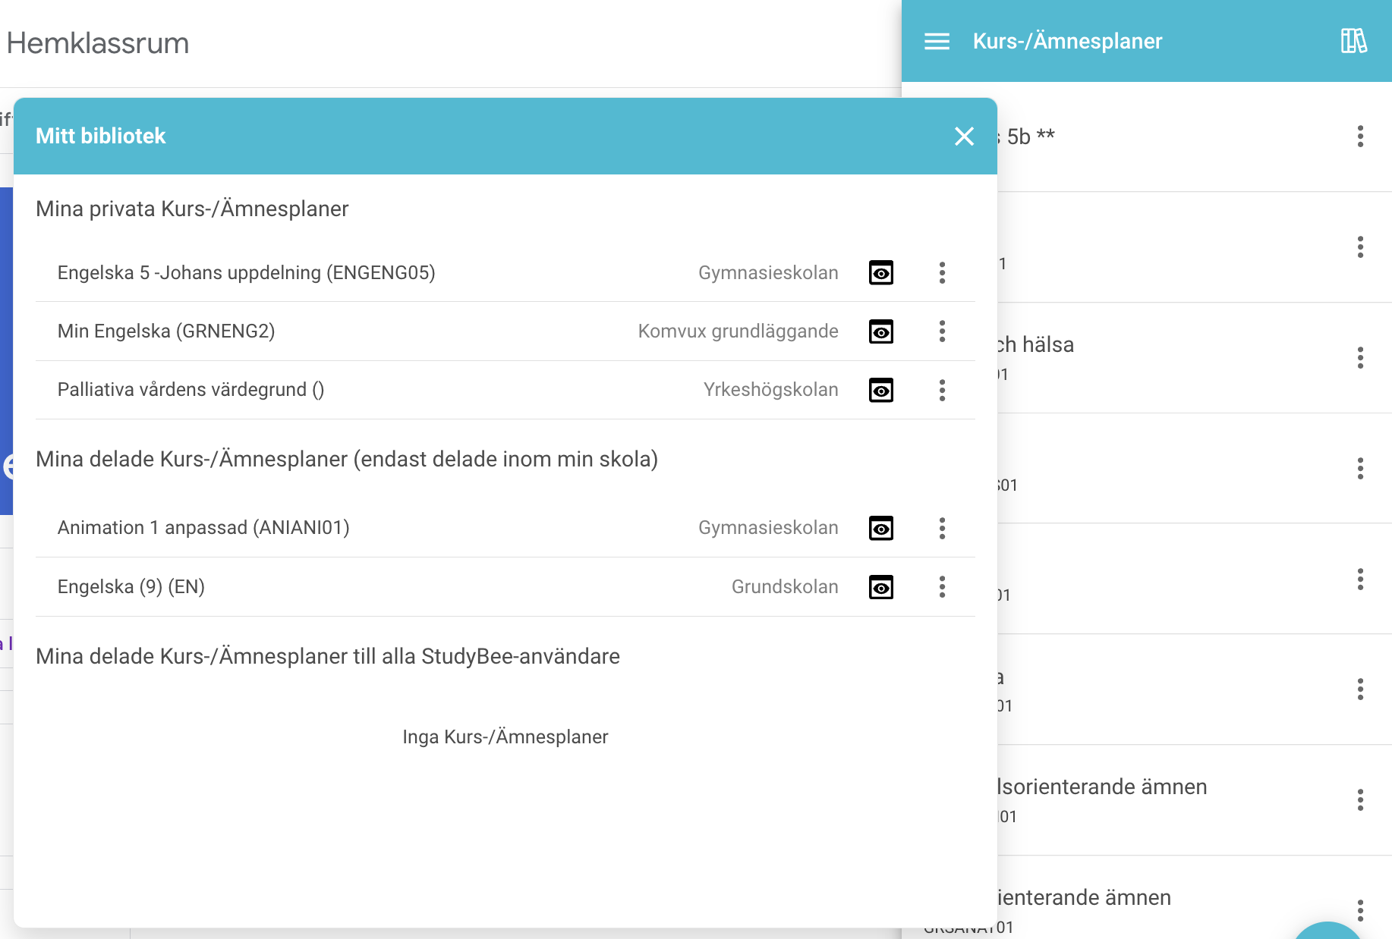
Task: Open the three-dot menu for Min Engelska
Action: (x=942, y=331)
